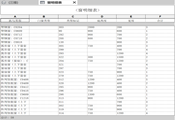175x120 pixels.
Task: Select the 阵列竖挺窗: C0409 cell
Action: tap(15, 83)
